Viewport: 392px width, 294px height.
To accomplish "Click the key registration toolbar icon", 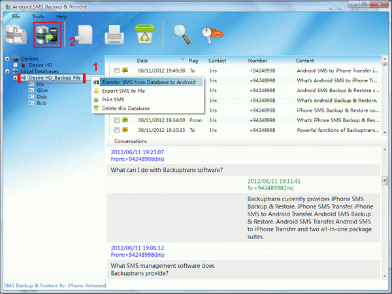I will click(x=212, y=35).
